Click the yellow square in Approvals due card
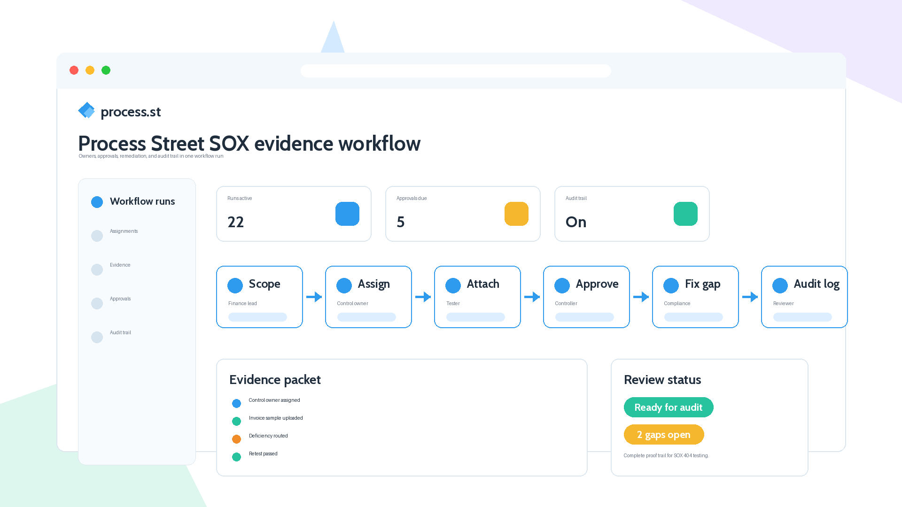This screenshot has width=902, height=507. [x=516, y=214]
